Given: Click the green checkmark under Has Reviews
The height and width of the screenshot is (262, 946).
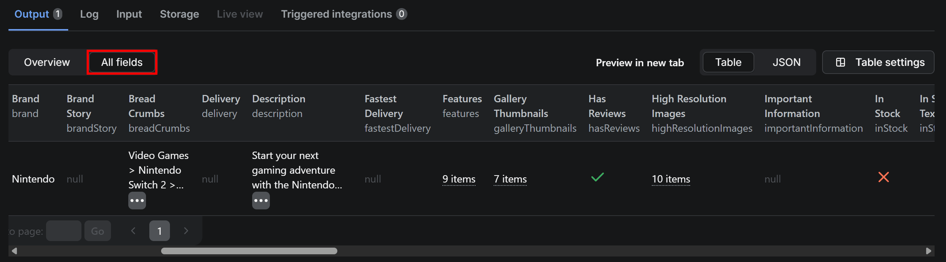Looking at the screenshot, I should 597,178.
